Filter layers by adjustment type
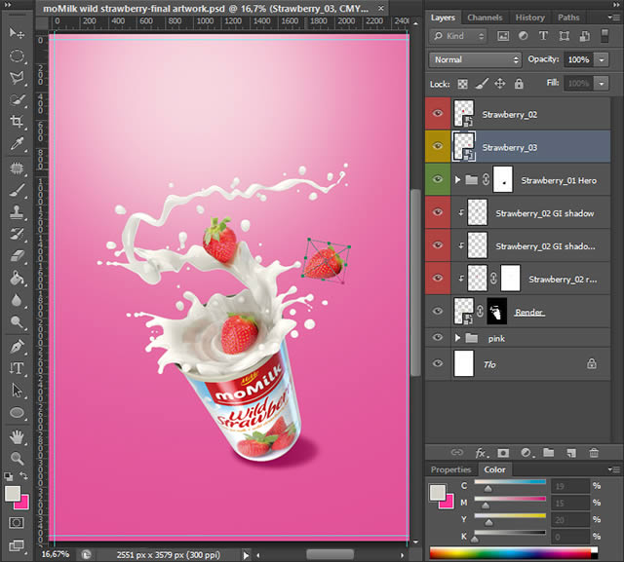 point(523,36)
